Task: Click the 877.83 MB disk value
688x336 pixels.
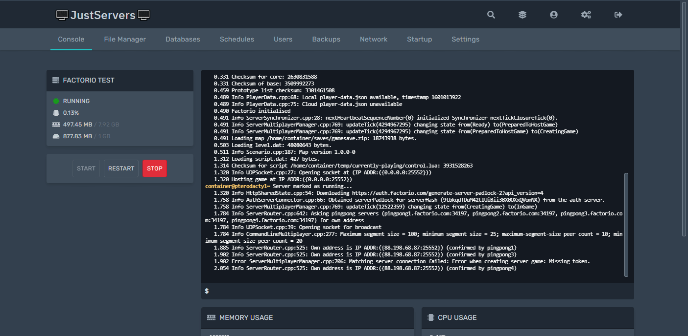Action: pyautogui.click(x=77, y=136)
